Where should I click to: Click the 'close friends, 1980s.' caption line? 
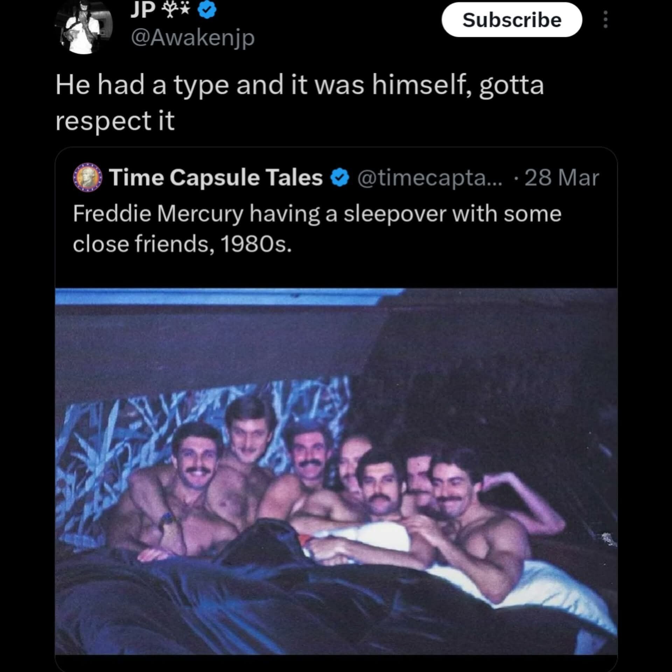182,244
